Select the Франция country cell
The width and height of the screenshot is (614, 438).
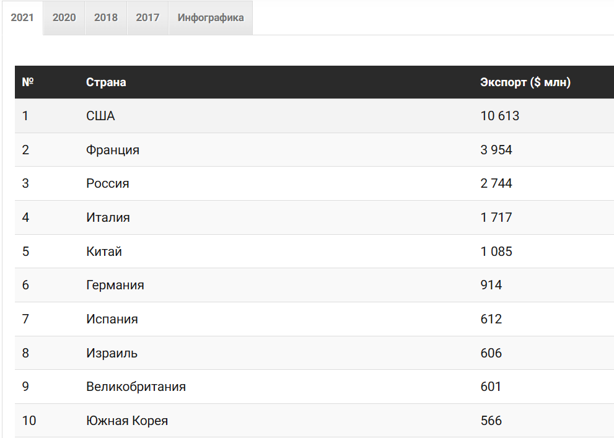pyautogui.click(x=113, y=150)
